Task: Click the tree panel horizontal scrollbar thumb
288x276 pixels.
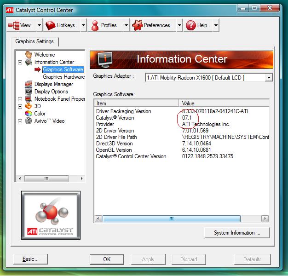Action: pyautogui.click(x=46, y=178)
